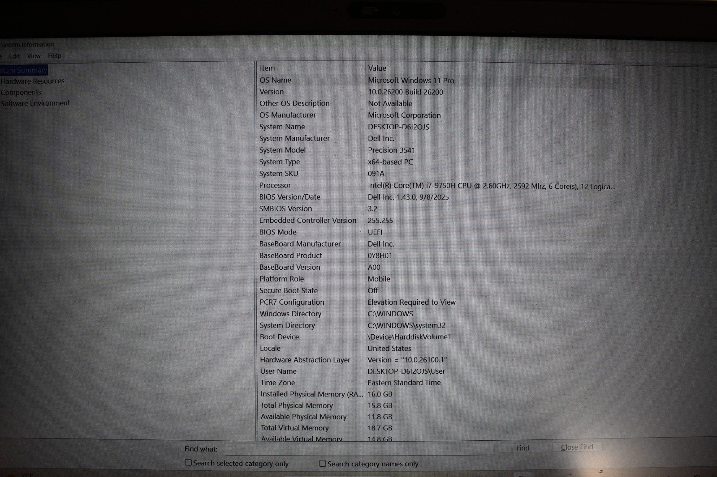Click the value \Device\HarddiskVolume1
The image size is (717, 477).
409,336
